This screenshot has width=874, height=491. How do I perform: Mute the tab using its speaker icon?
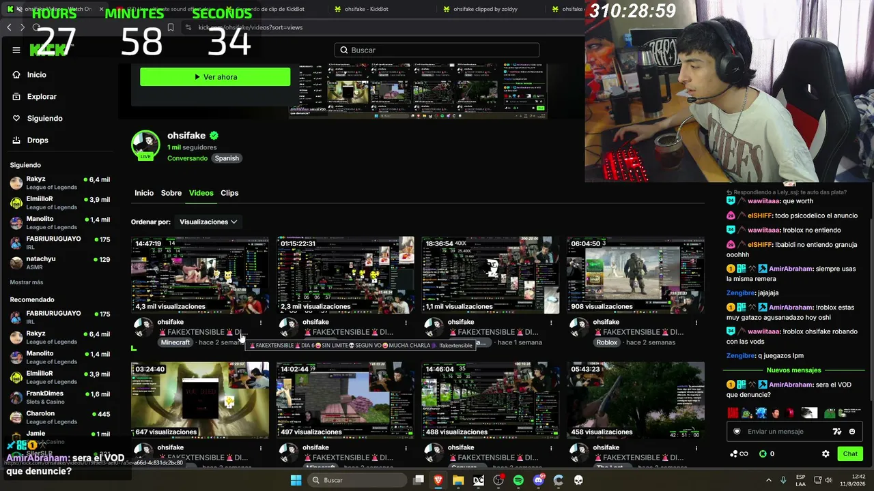pyautogui.click(x=18, y=9)
